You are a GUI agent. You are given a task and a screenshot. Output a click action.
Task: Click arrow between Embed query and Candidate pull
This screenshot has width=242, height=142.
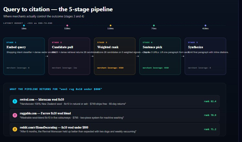47,56
